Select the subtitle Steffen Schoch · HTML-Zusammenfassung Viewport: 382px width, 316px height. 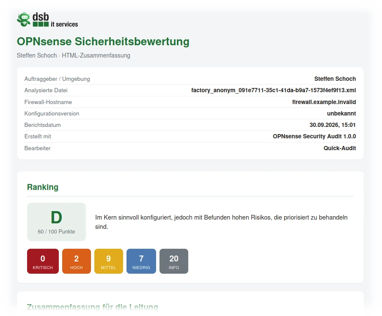point(73,55)
